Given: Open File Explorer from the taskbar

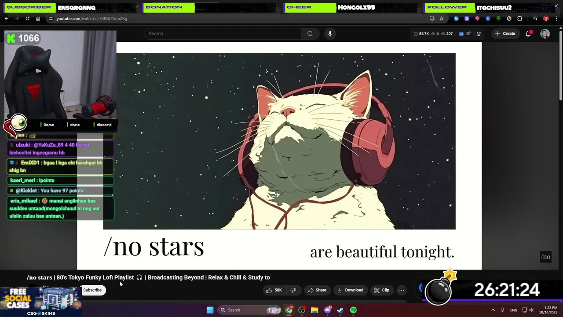Looking at the screenshot, I should (x=314, y=310).
